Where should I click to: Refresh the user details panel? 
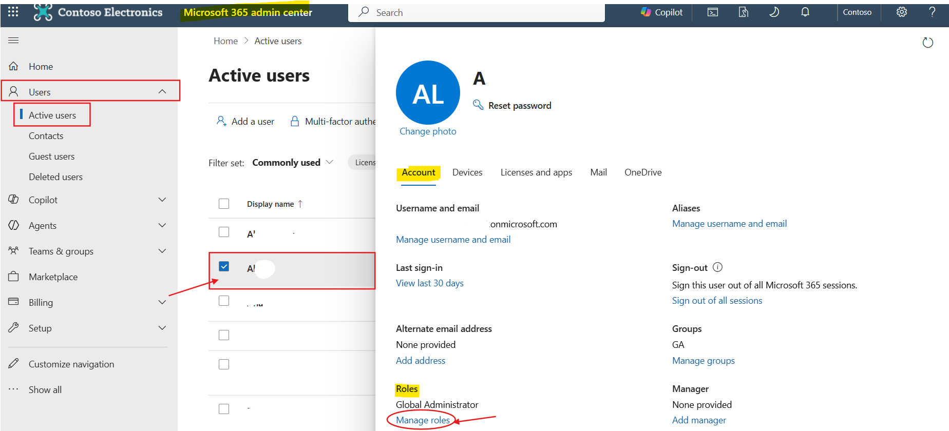927,43
